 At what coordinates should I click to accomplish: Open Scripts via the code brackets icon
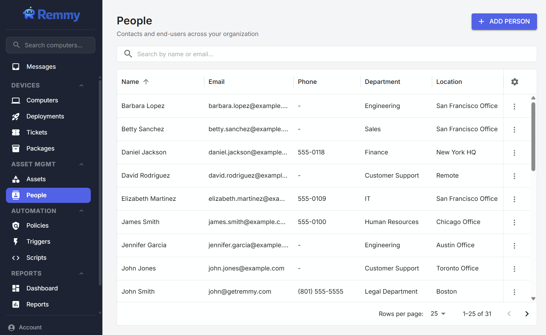point(16,258)
